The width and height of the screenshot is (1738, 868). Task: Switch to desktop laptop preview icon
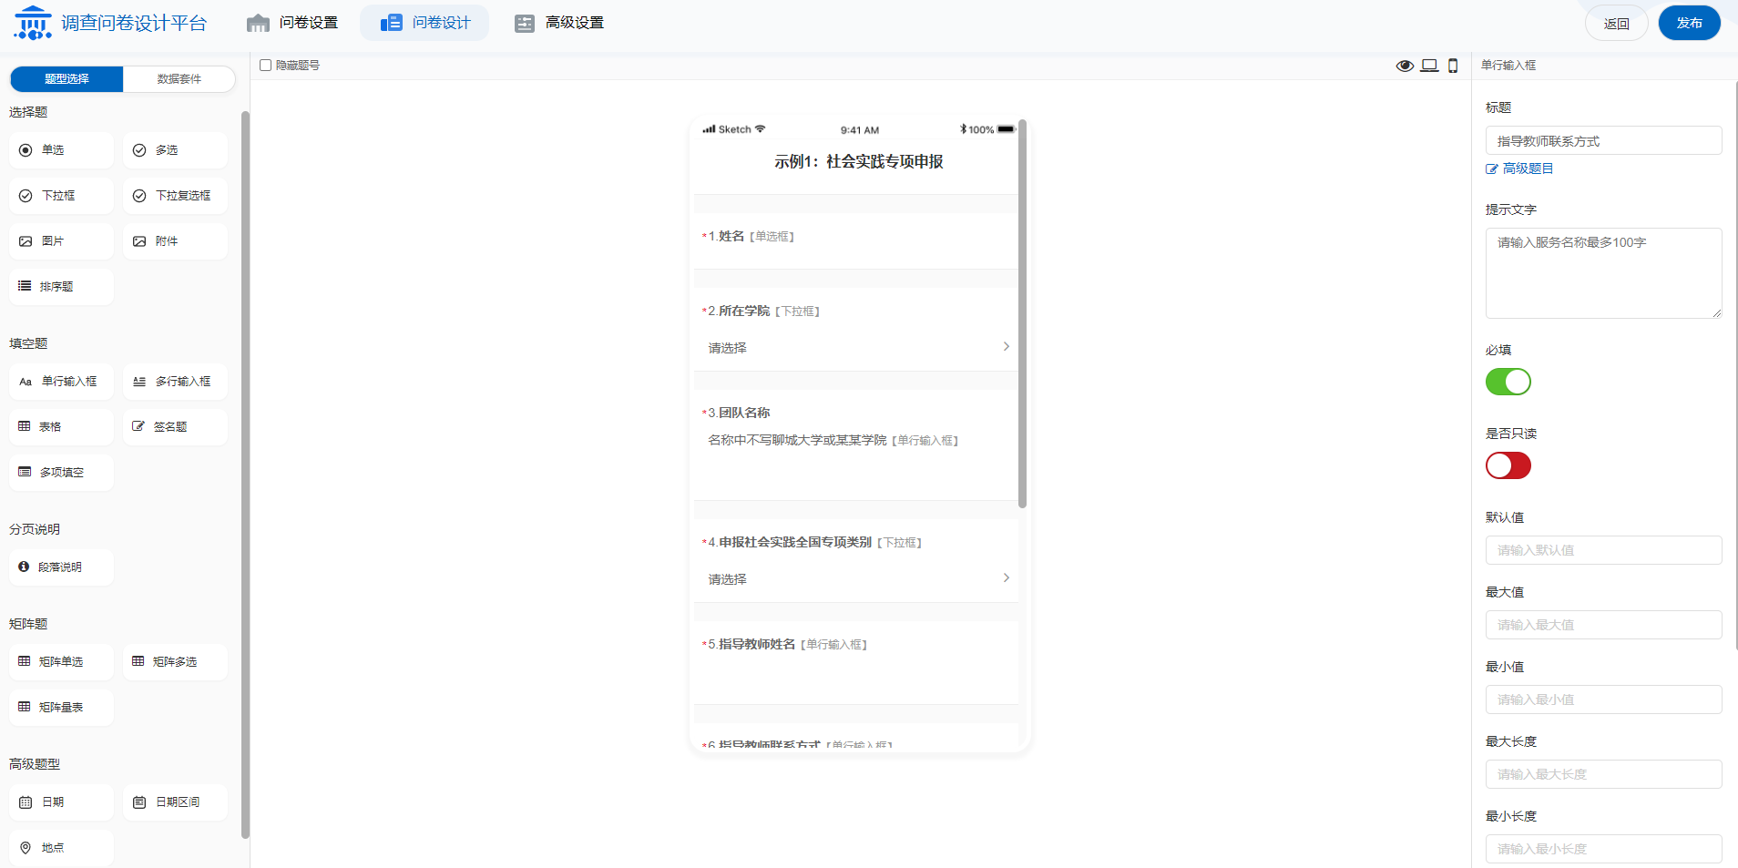(x=1429, y=66)
